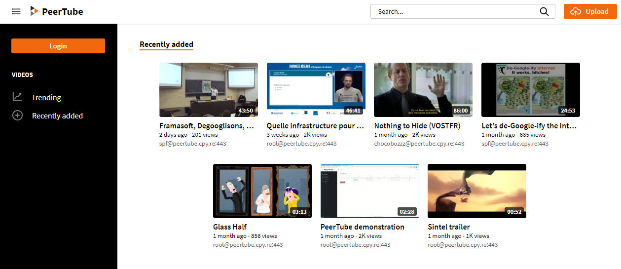The width and height of the screenshot is (621, 269).
Task: Click the 'Framasoft, Degooglisons, ...' video title
Action: (207, 126)
